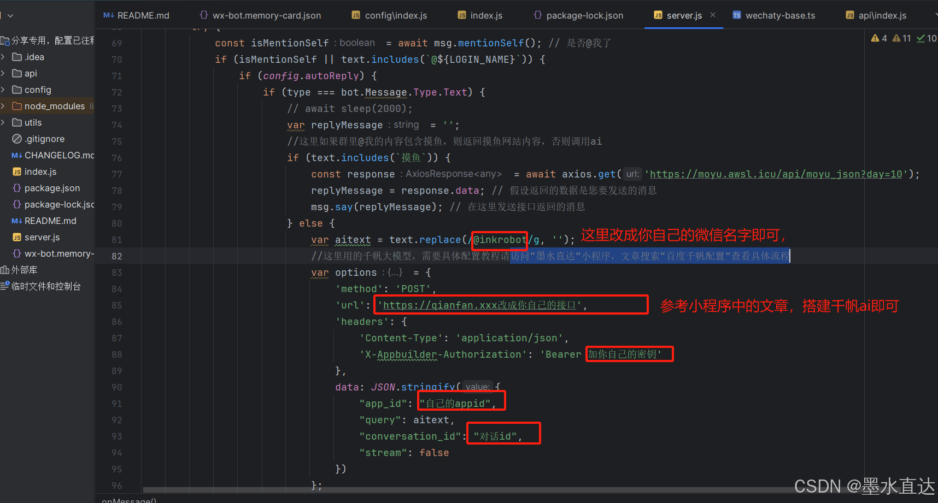Open CHANGELOG.md in project tree
Image resolution: width=938 pixels, height=503 pixels.
59,155
